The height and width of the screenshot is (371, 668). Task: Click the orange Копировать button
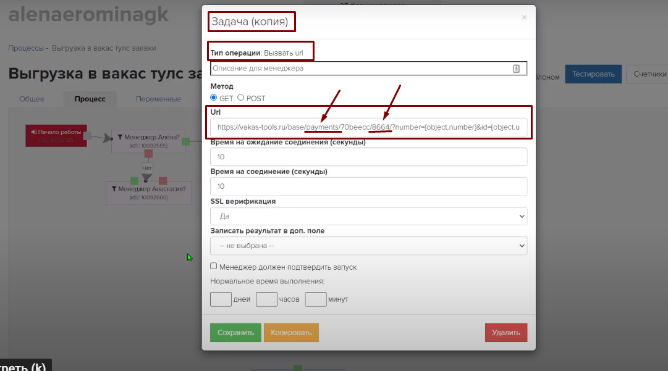291,333
